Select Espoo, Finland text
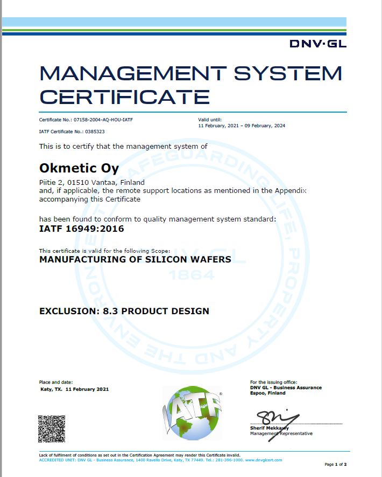The width and height of the screenshot is (382, 477). coord(268,393)
